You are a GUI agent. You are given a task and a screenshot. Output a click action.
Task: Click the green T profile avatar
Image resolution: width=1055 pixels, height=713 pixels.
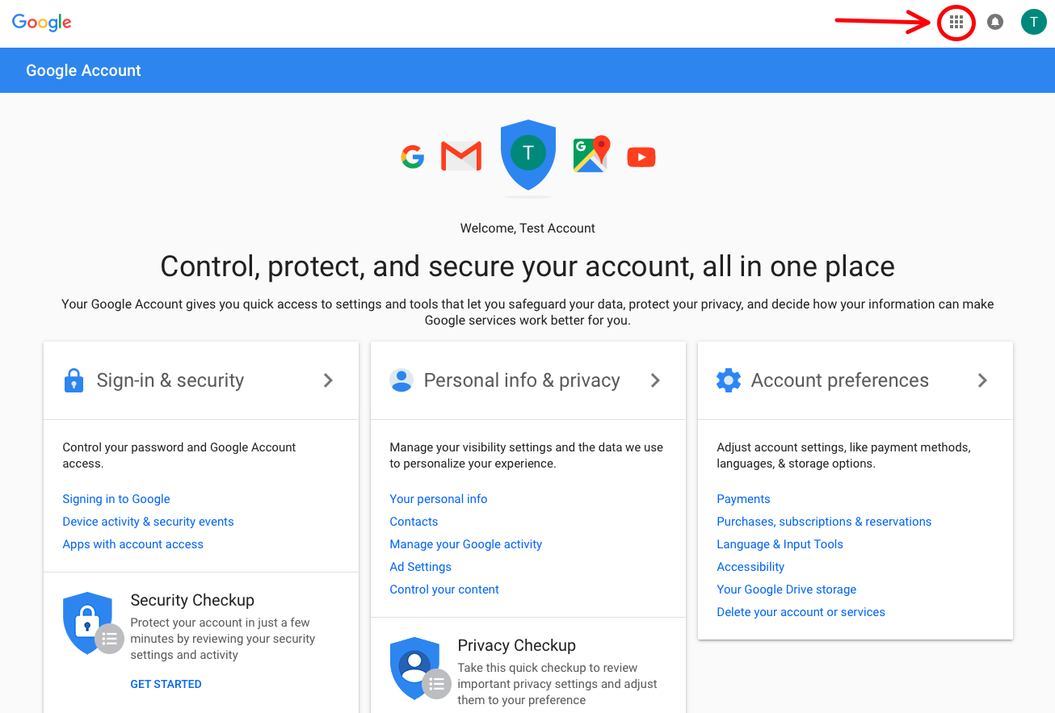(1034, 22)
